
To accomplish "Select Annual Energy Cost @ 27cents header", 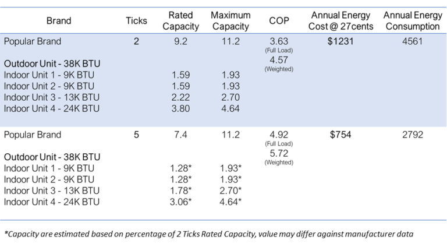I will 340,21.
